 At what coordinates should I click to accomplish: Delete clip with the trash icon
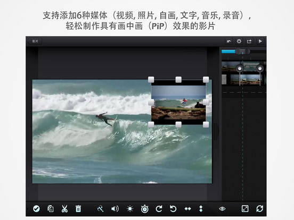coord(78,209)
